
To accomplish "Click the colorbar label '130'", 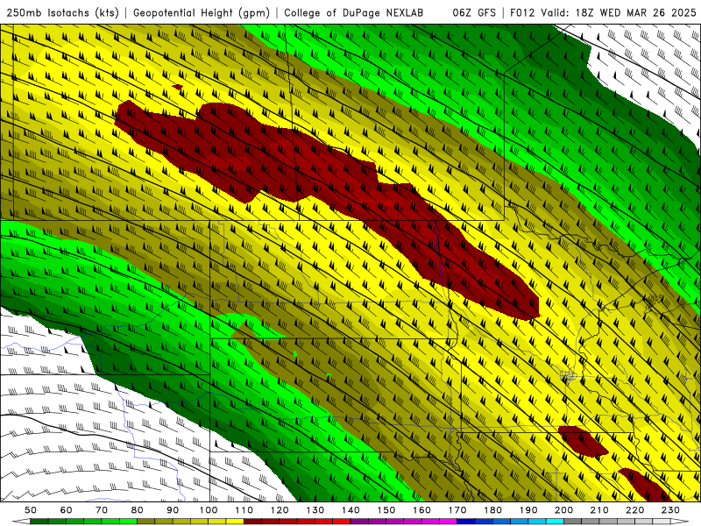I will coord(315,510).
